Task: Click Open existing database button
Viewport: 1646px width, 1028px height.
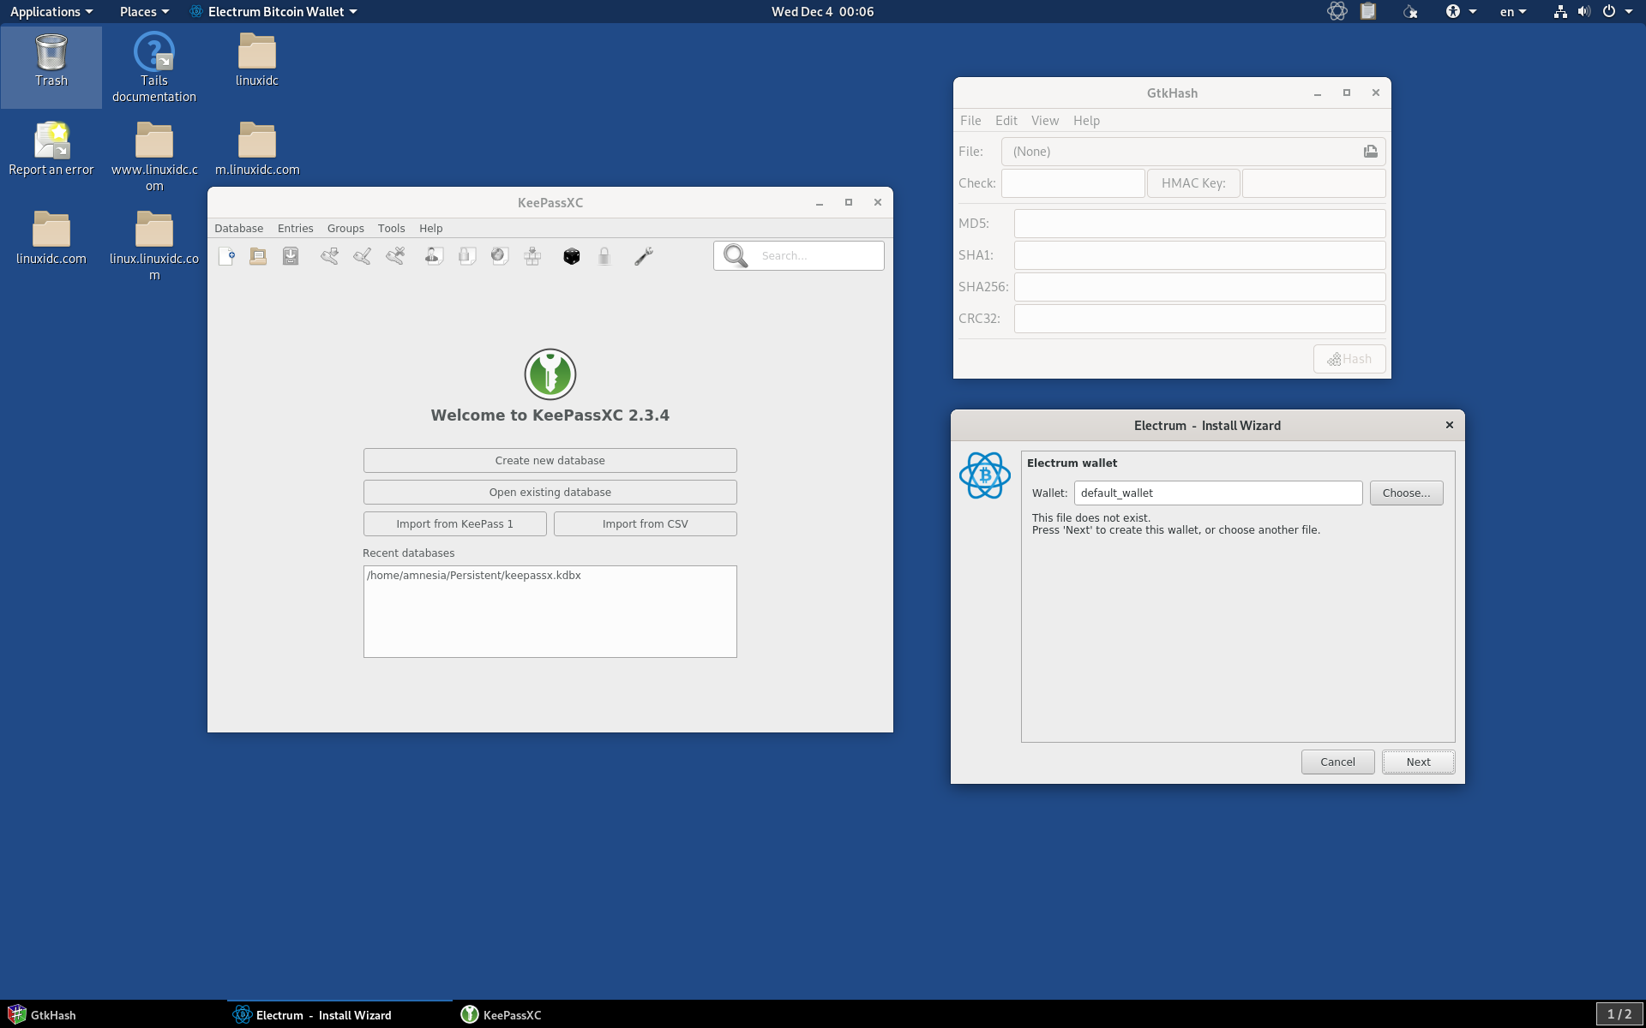Action: pos(550,493)
